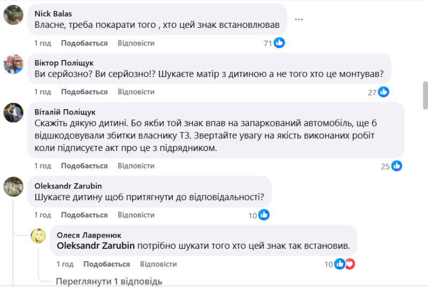This screenshot has height=288, width=428.
Task: Like Nick Balas comment via 'Подобається'
Action: click(x=84, y=43)
